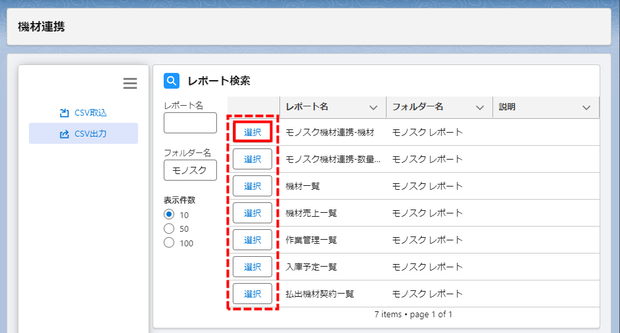Click 選択 for モノスク機材連携-機材 report
Viewport: 620px width, 333px height.
pyautogui.click(x=252, y=132)
